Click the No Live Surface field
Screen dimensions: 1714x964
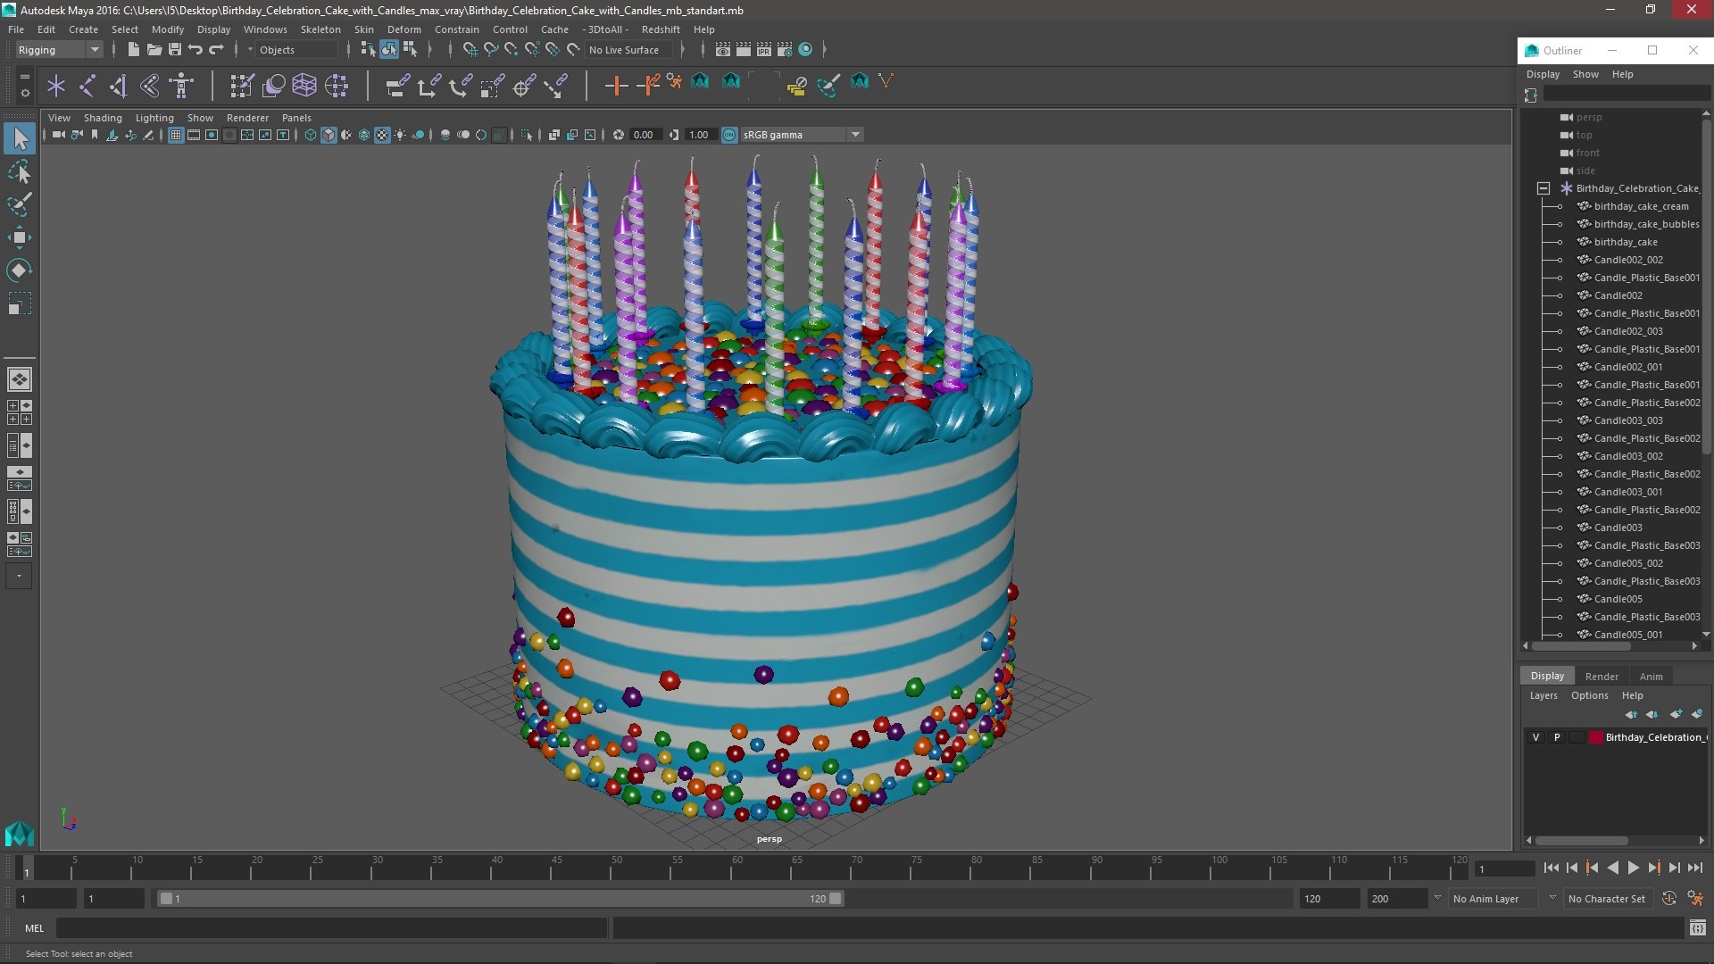click(630, 50)
